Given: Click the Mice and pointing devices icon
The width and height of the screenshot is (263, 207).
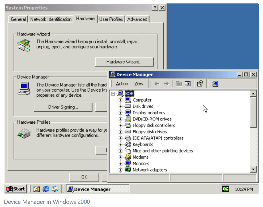Looking at the screenshot, I should tap(128, 151).
